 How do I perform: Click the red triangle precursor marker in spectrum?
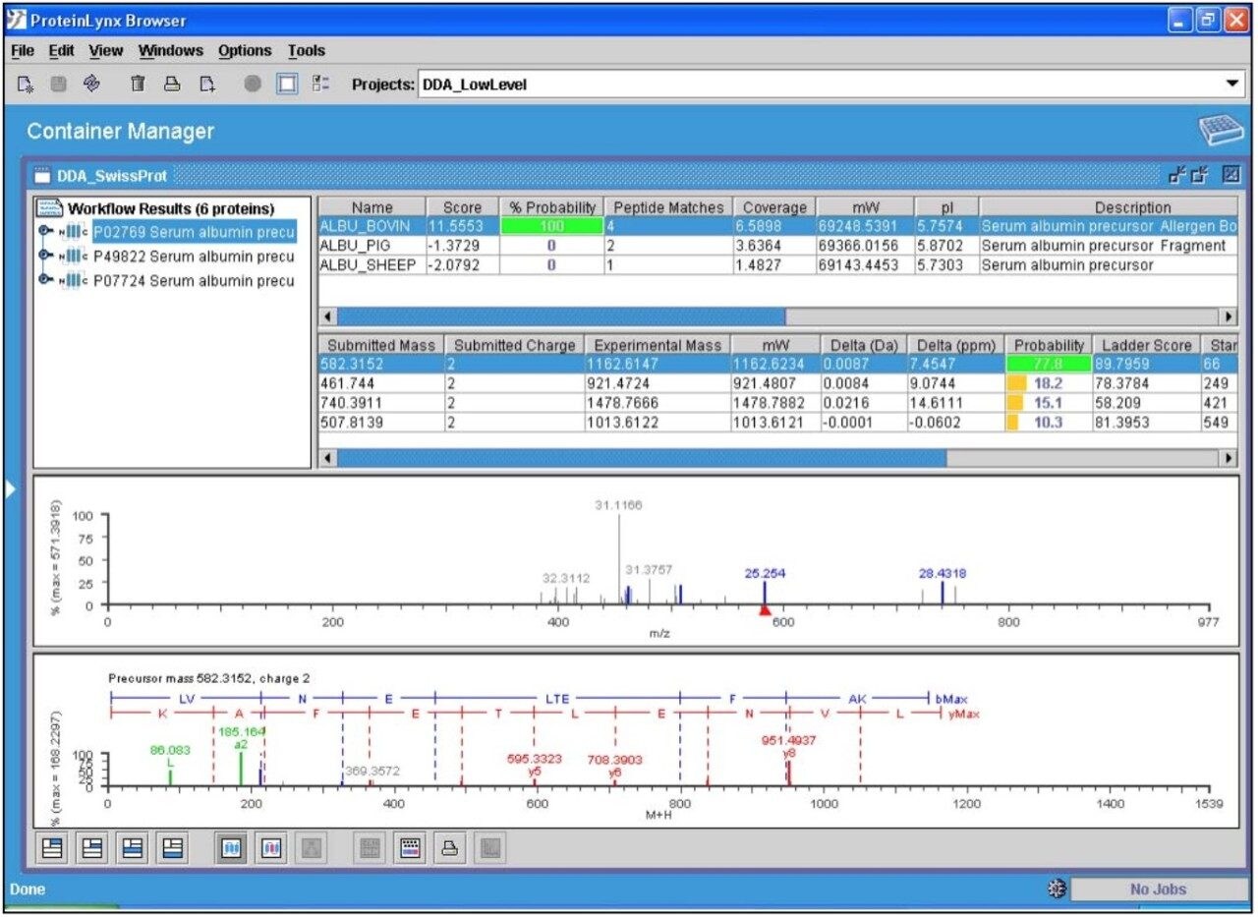765,610
